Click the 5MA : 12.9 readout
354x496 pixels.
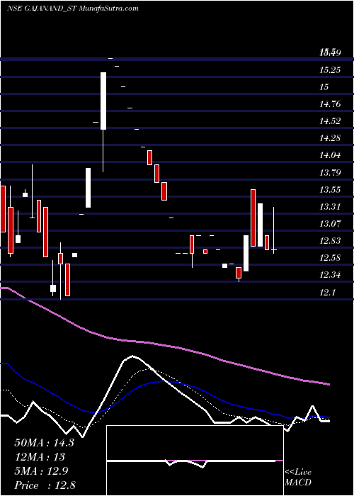pyautogui.click(x=42, y=471)
